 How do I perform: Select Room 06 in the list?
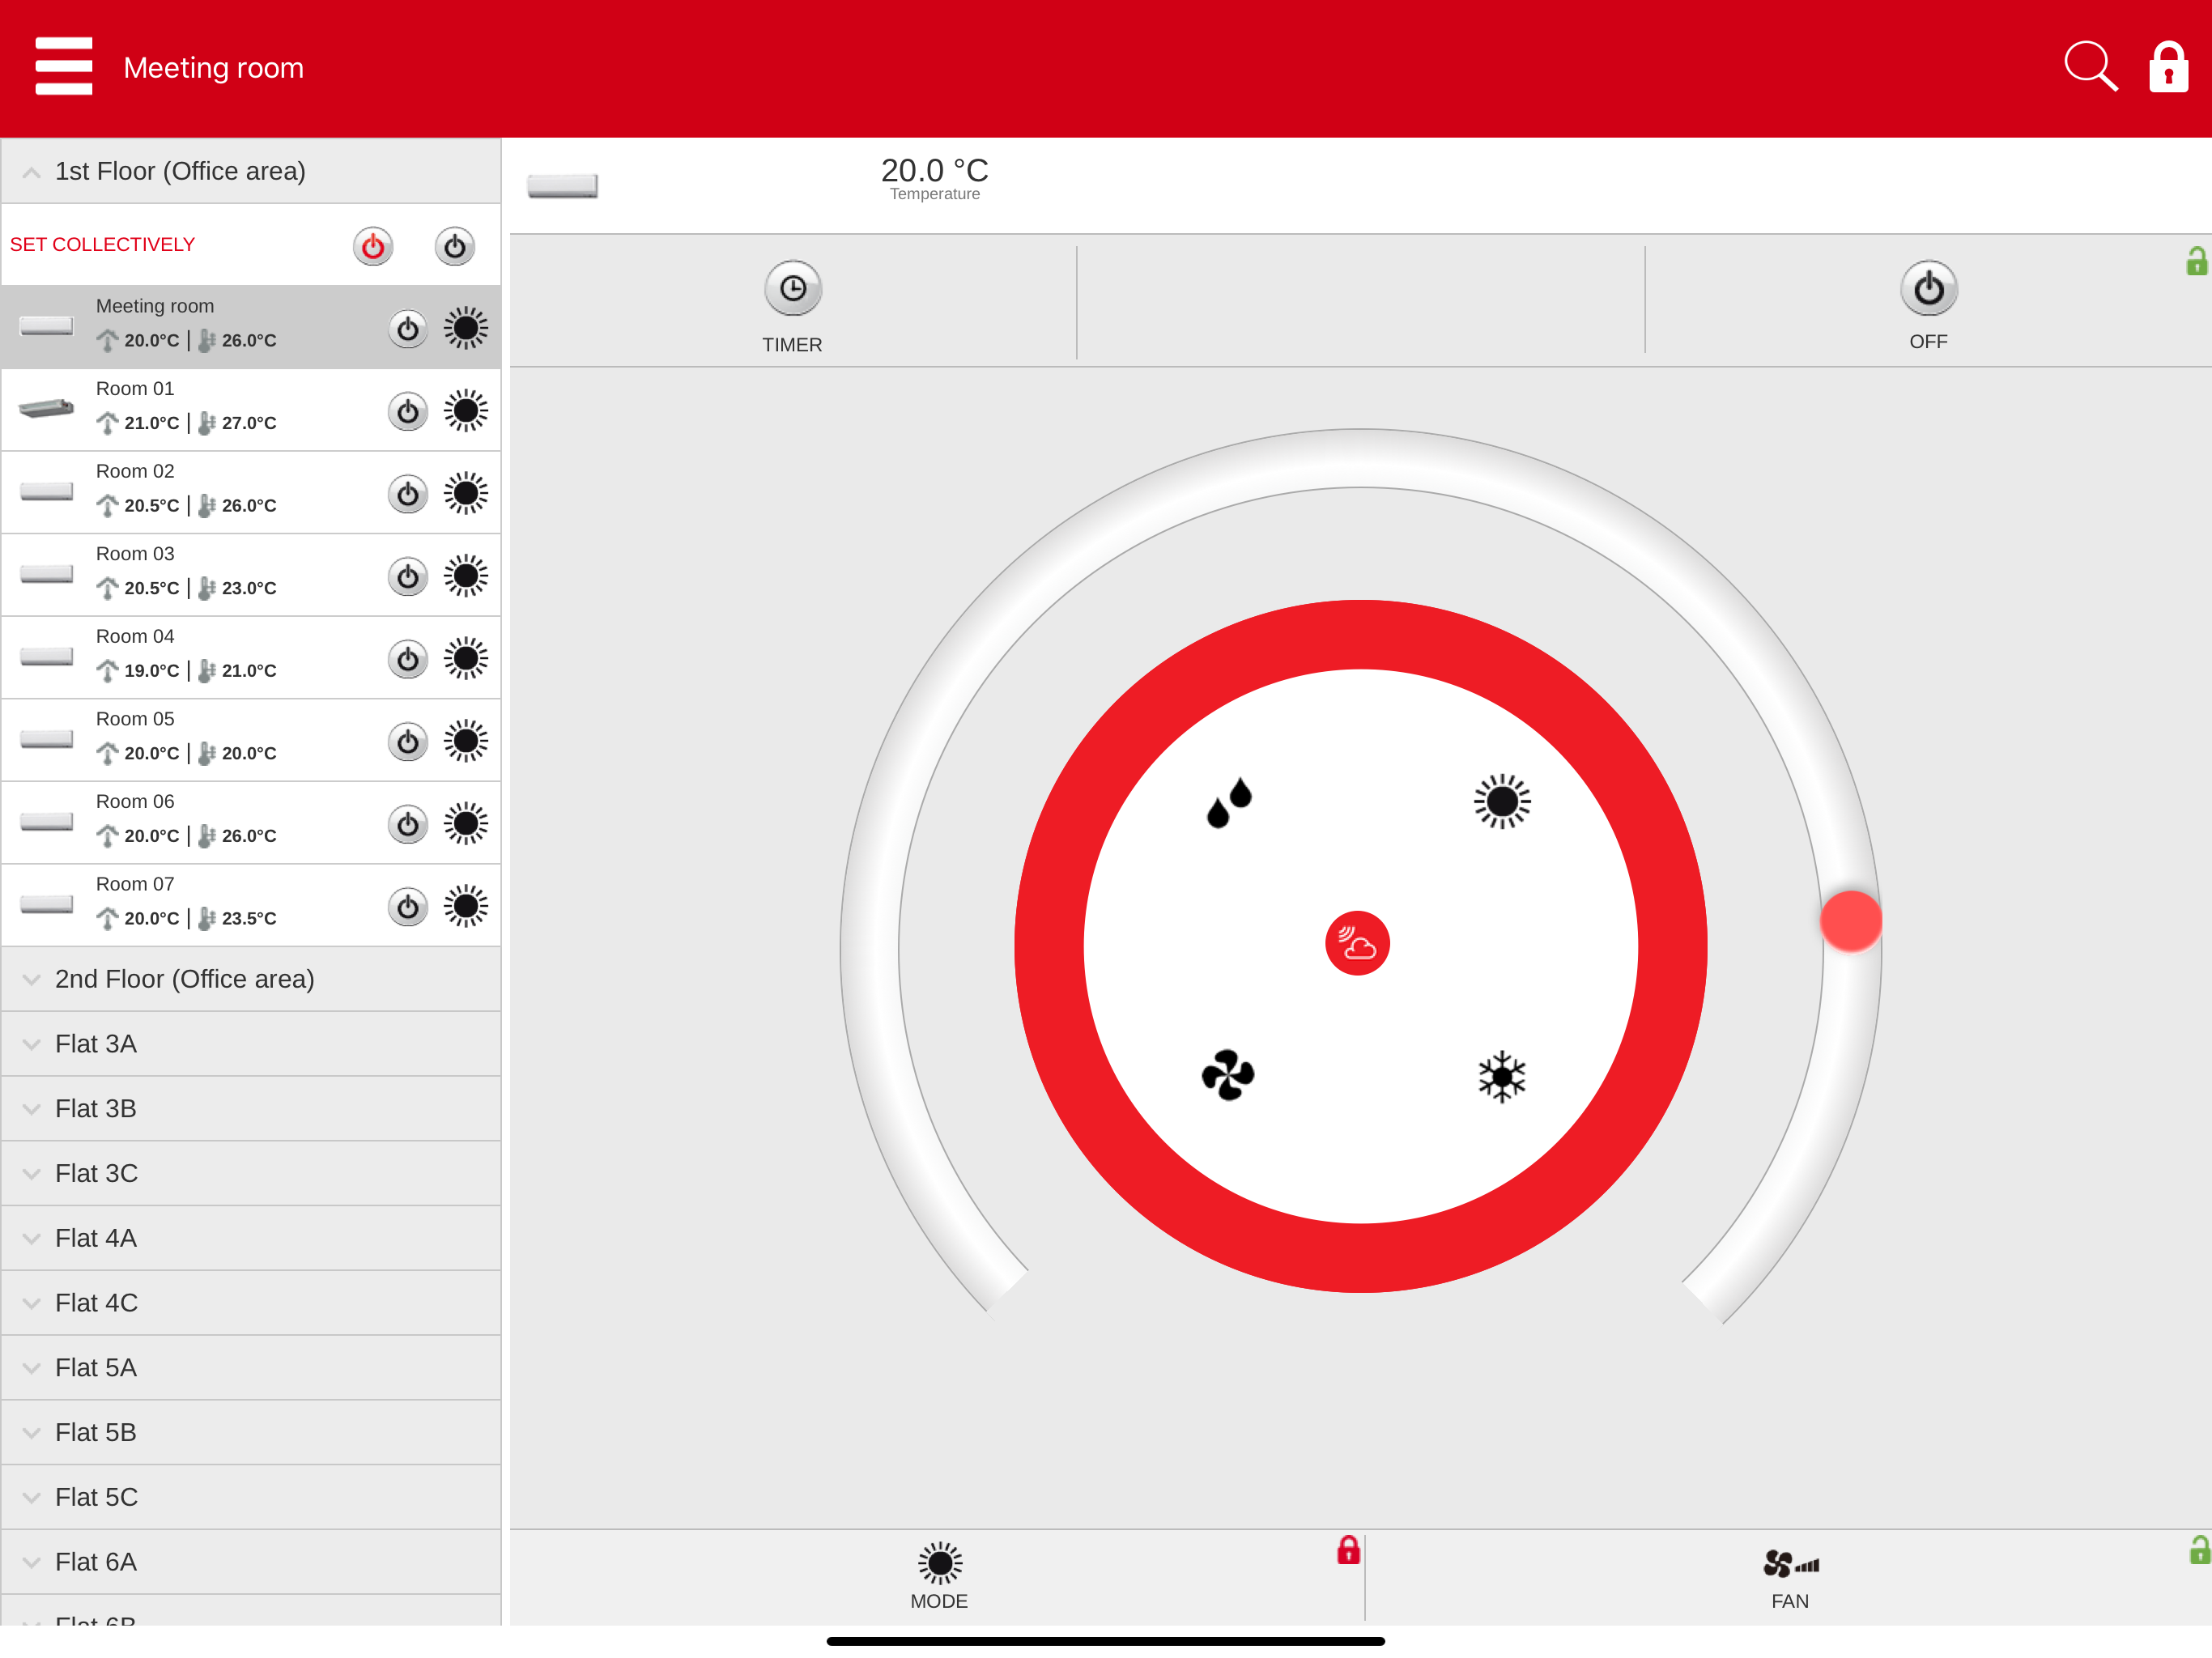[251, 823]
